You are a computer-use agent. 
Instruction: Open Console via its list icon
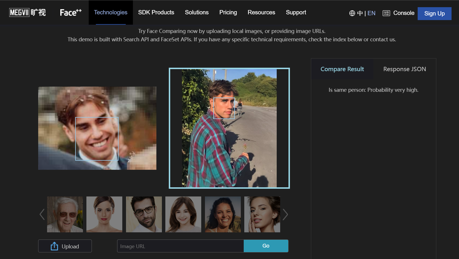point(386,13)
